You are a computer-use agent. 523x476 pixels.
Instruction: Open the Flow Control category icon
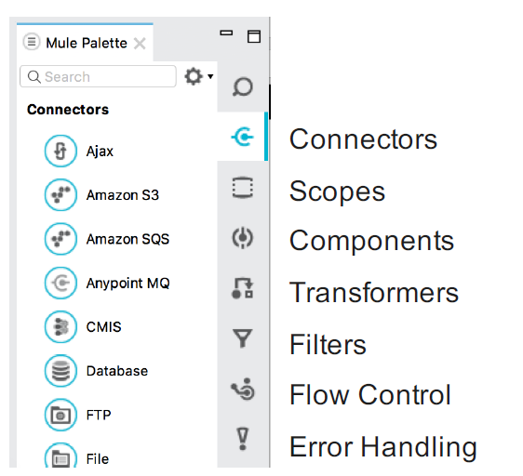tap(243, 389)
